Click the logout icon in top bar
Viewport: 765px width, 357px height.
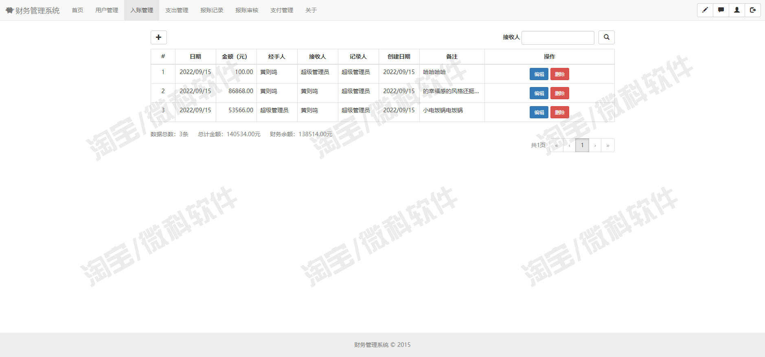[753, 10]
